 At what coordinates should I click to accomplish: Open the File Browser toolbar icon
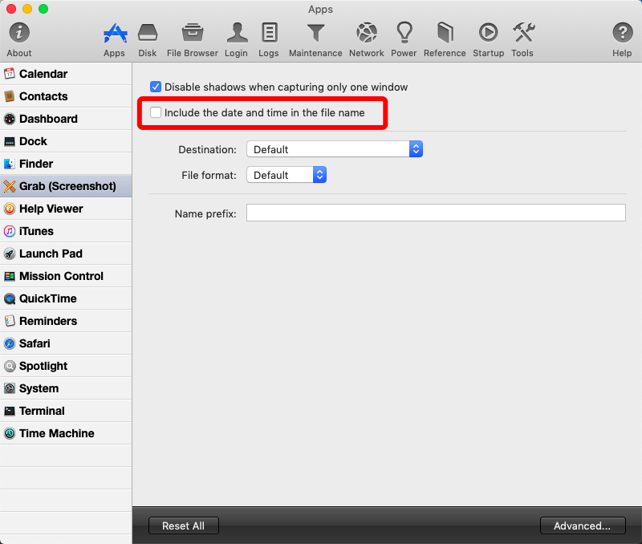pos(193,39)
